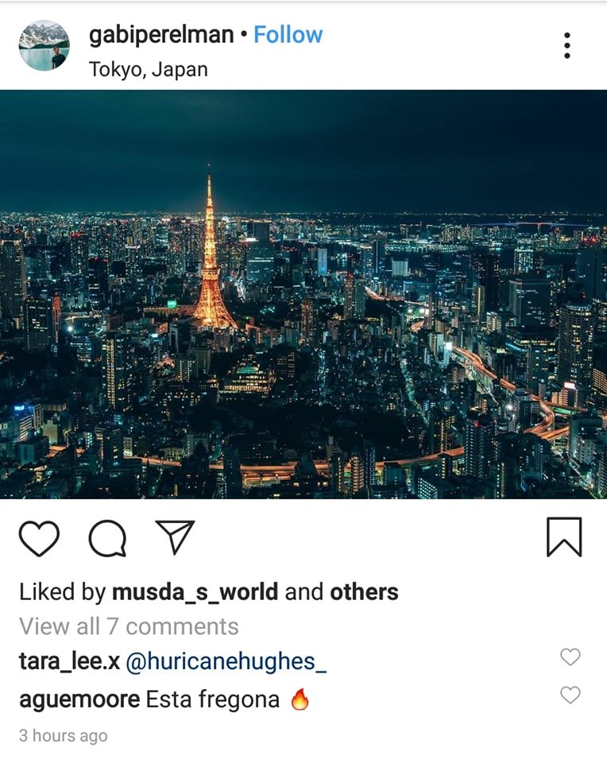
Task: Open gabiperelman's profile picture
Action: (44, 45)
